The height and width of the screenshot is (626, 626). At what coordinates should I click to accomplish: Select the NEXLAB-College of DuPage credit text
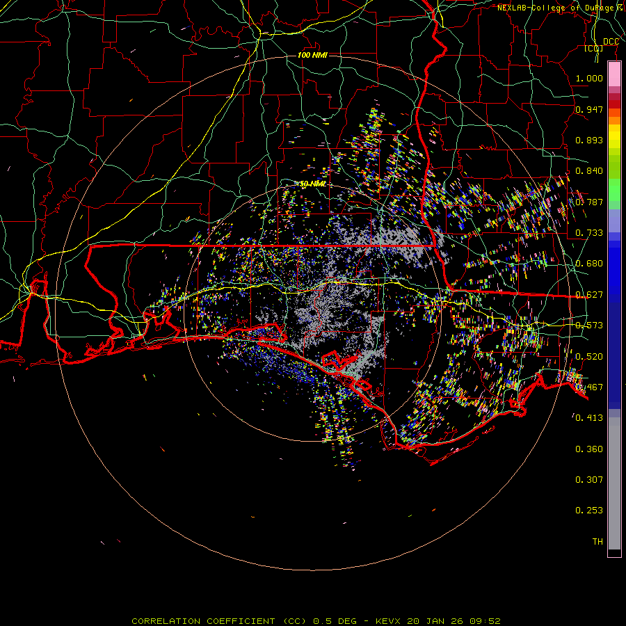[x=555, y=8]
